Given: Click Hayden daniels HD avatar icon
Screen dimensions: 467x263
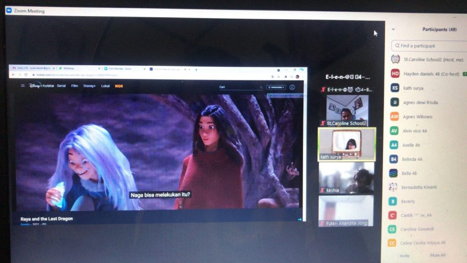Looking at the screenshot, I should (x=395, y=74).
